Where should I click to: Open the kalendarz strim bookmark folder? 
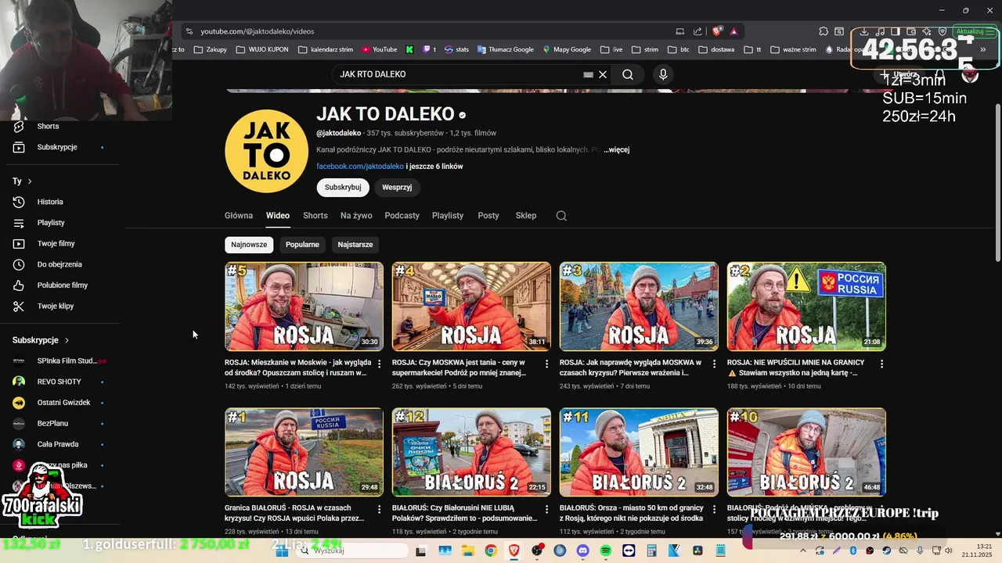[x=326, y=49]
